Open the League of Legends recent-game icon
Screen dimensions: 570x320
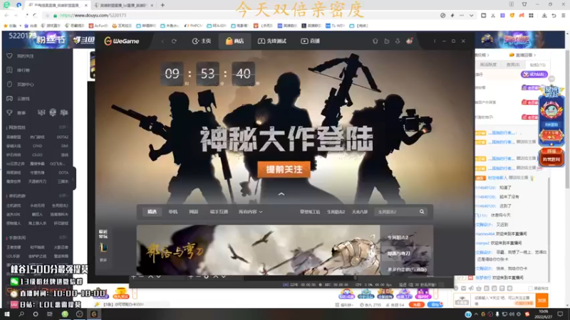click(103, 247)
